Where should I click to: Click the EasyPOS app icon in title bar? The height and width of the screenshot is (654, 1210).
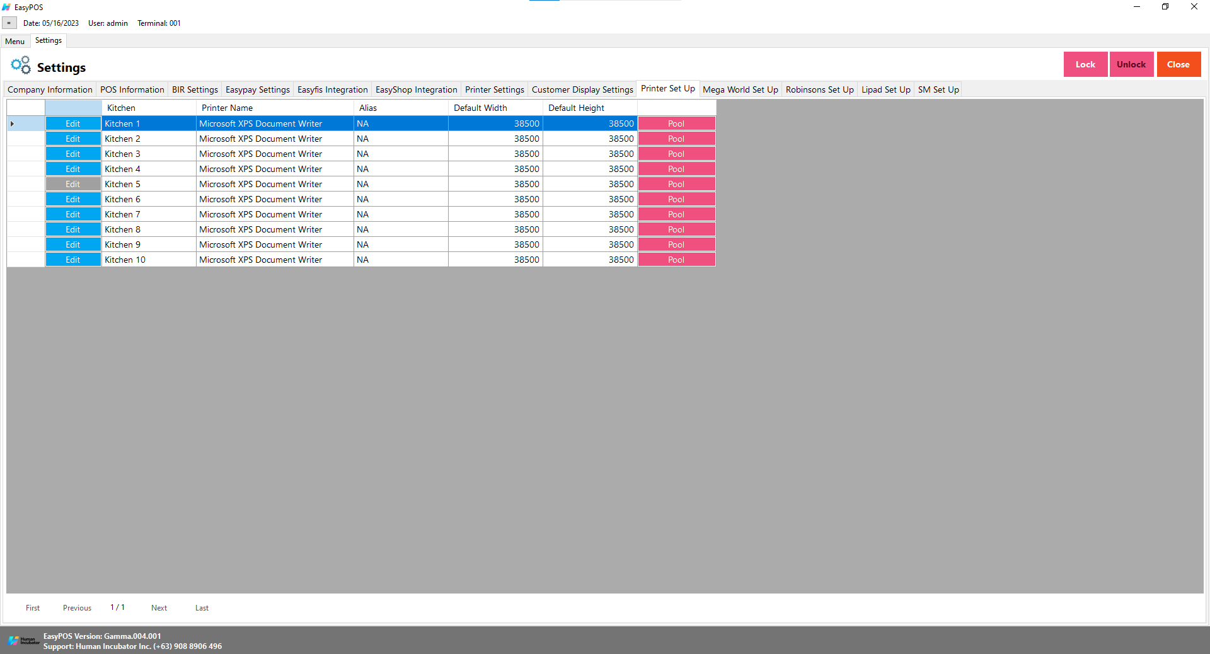click(6, 7)
